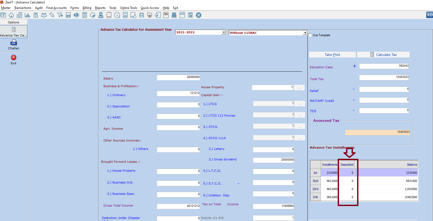Open House Property details ellipsis button
The width and height of the screenshot is (433, 221).
click(x=299, y=88)
